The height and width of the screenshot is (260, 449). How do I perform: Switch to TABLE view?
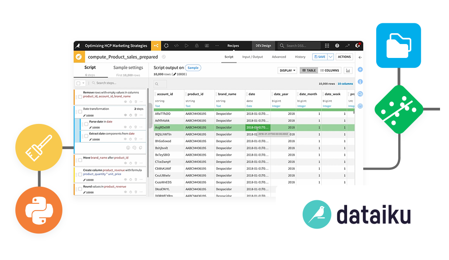coord(309,71)
